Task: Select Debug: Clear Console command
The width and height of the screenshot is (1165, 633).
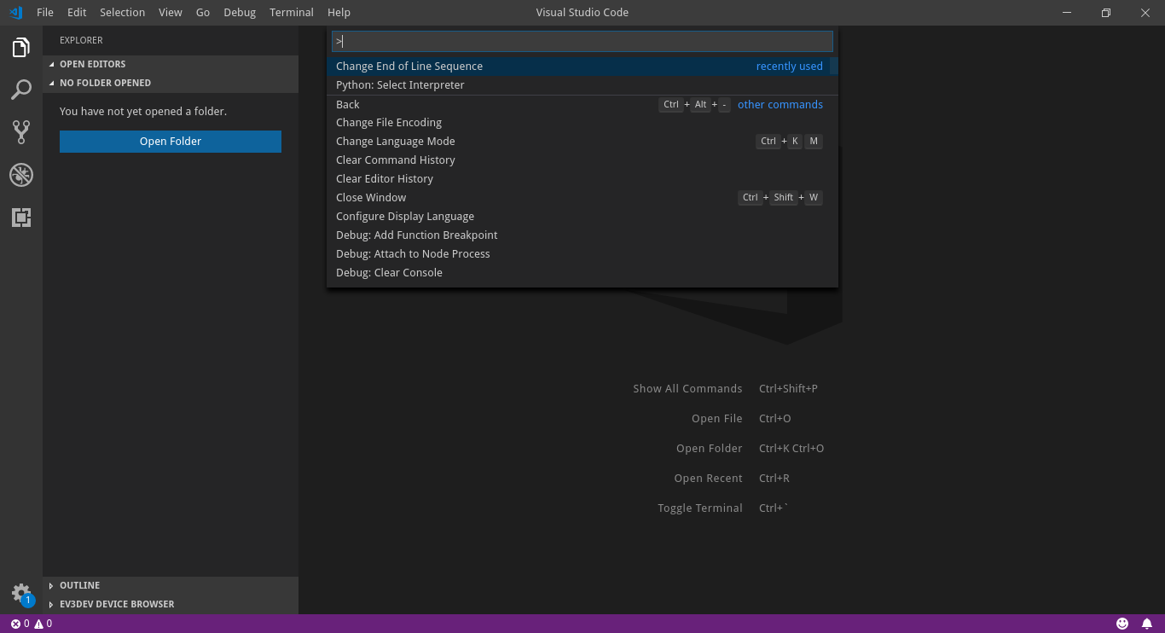Action: 582,273
